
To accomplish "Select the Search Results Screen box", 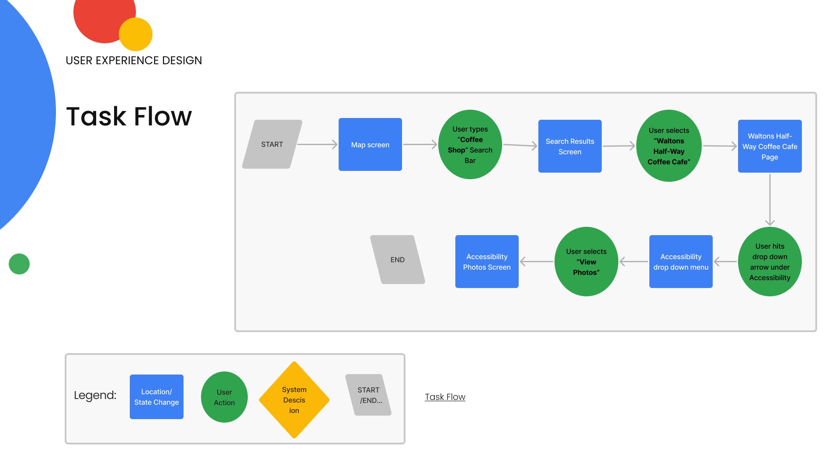I will pos(570,146).
